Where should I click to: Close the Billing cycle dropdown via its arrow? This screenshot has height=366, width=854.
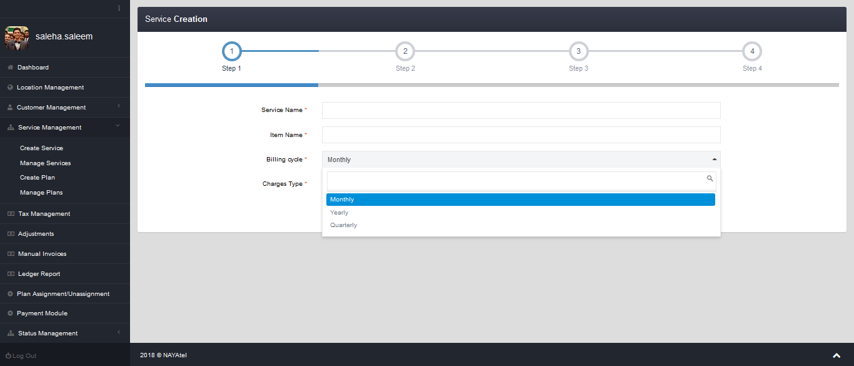tap(715, 160)
